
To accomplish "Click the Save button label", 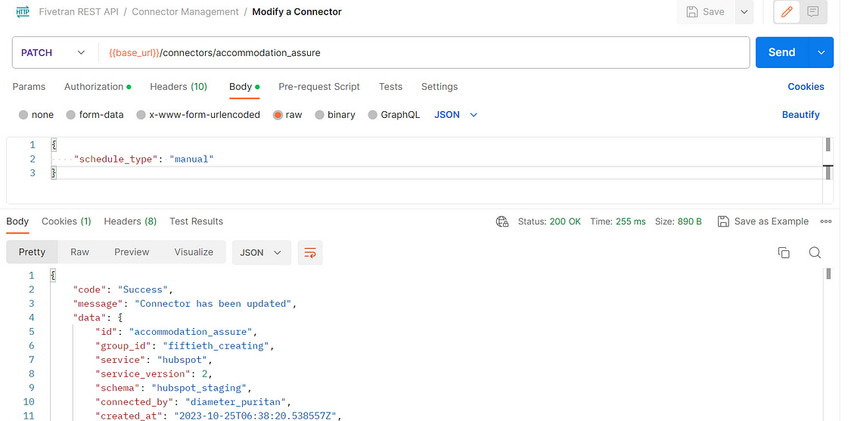I will tap(713, 12).
